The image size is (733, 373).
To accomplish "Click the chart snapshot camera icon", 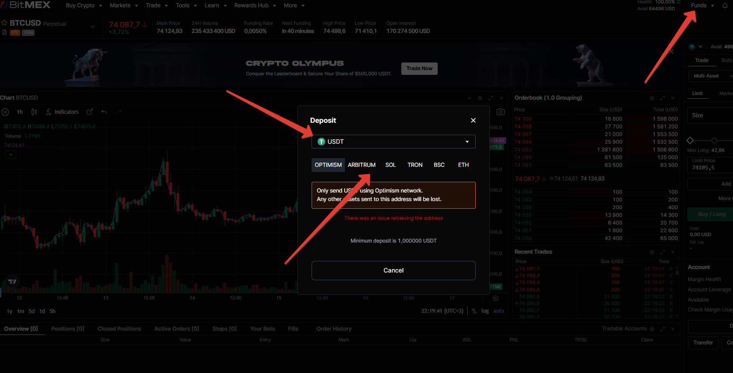I will pyautogui.click(x=500, y=112).
